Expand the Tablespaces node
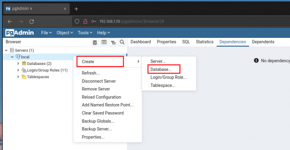 tap(18, 77)
